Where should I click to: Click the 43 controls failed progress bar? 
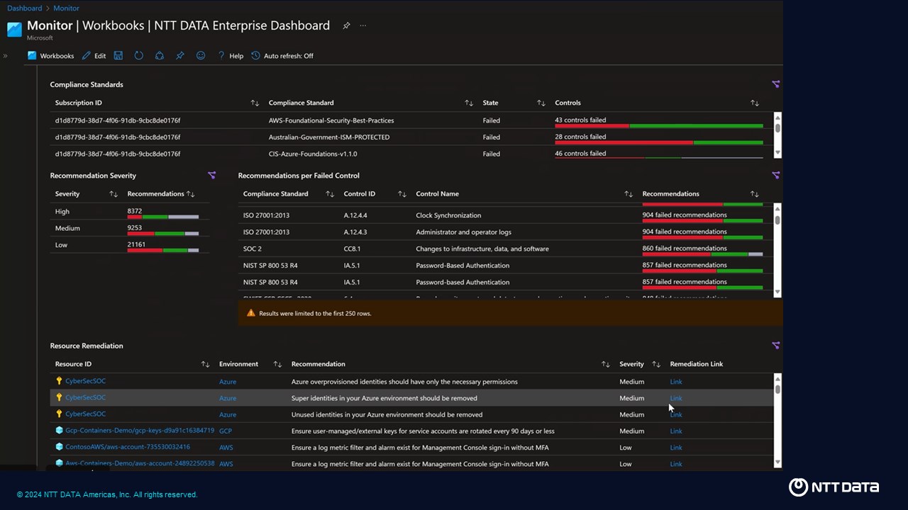point(658,126)
